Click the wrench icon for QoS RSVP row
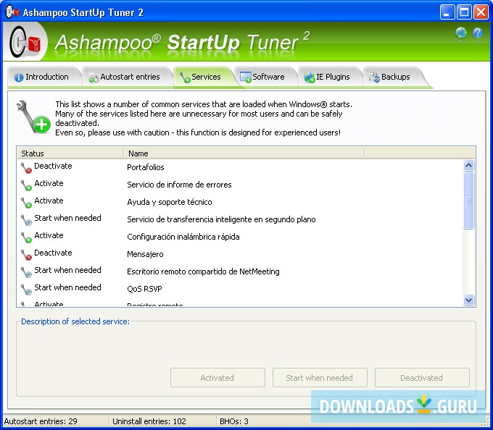 pyautogui.click(x=26, y=290)
